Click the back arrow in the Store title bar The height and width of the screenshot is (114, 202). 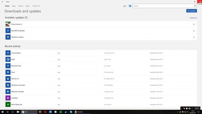3,2
